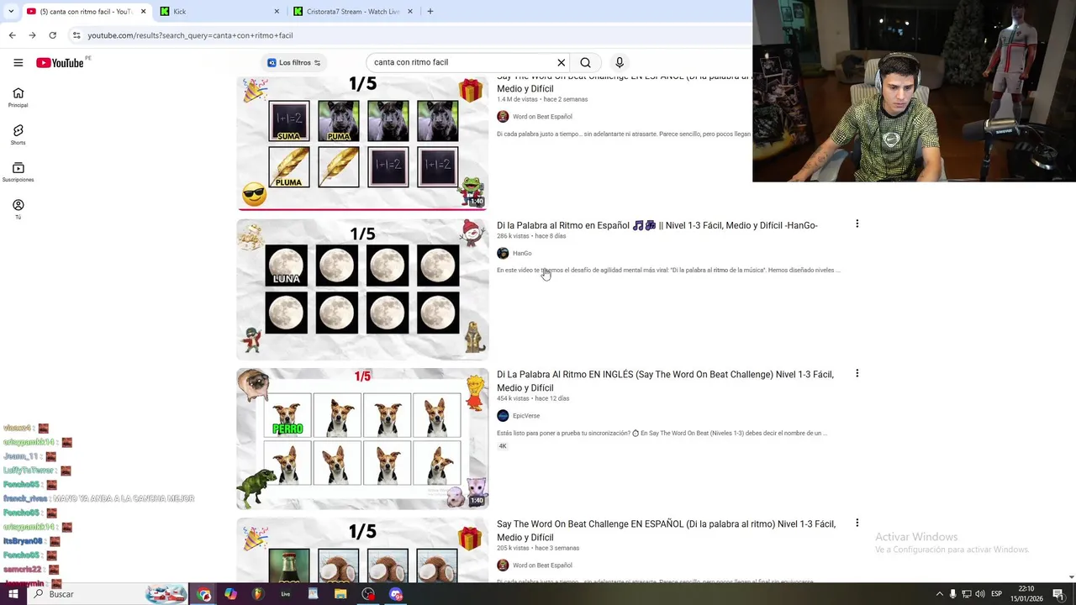Open File Explorer from the taskbar
Image resolution: width=1076 pixels, height=605 pixels.
click(340, 594)
